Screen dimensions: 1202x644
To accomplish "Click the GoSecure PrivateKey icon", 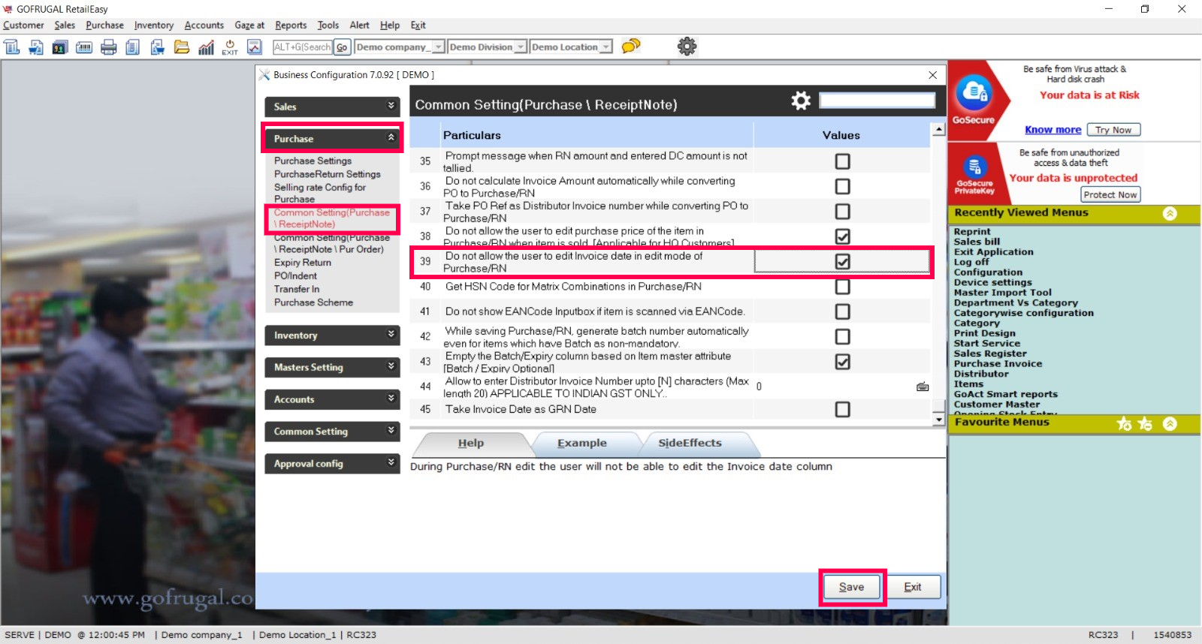I will point(974,167).
